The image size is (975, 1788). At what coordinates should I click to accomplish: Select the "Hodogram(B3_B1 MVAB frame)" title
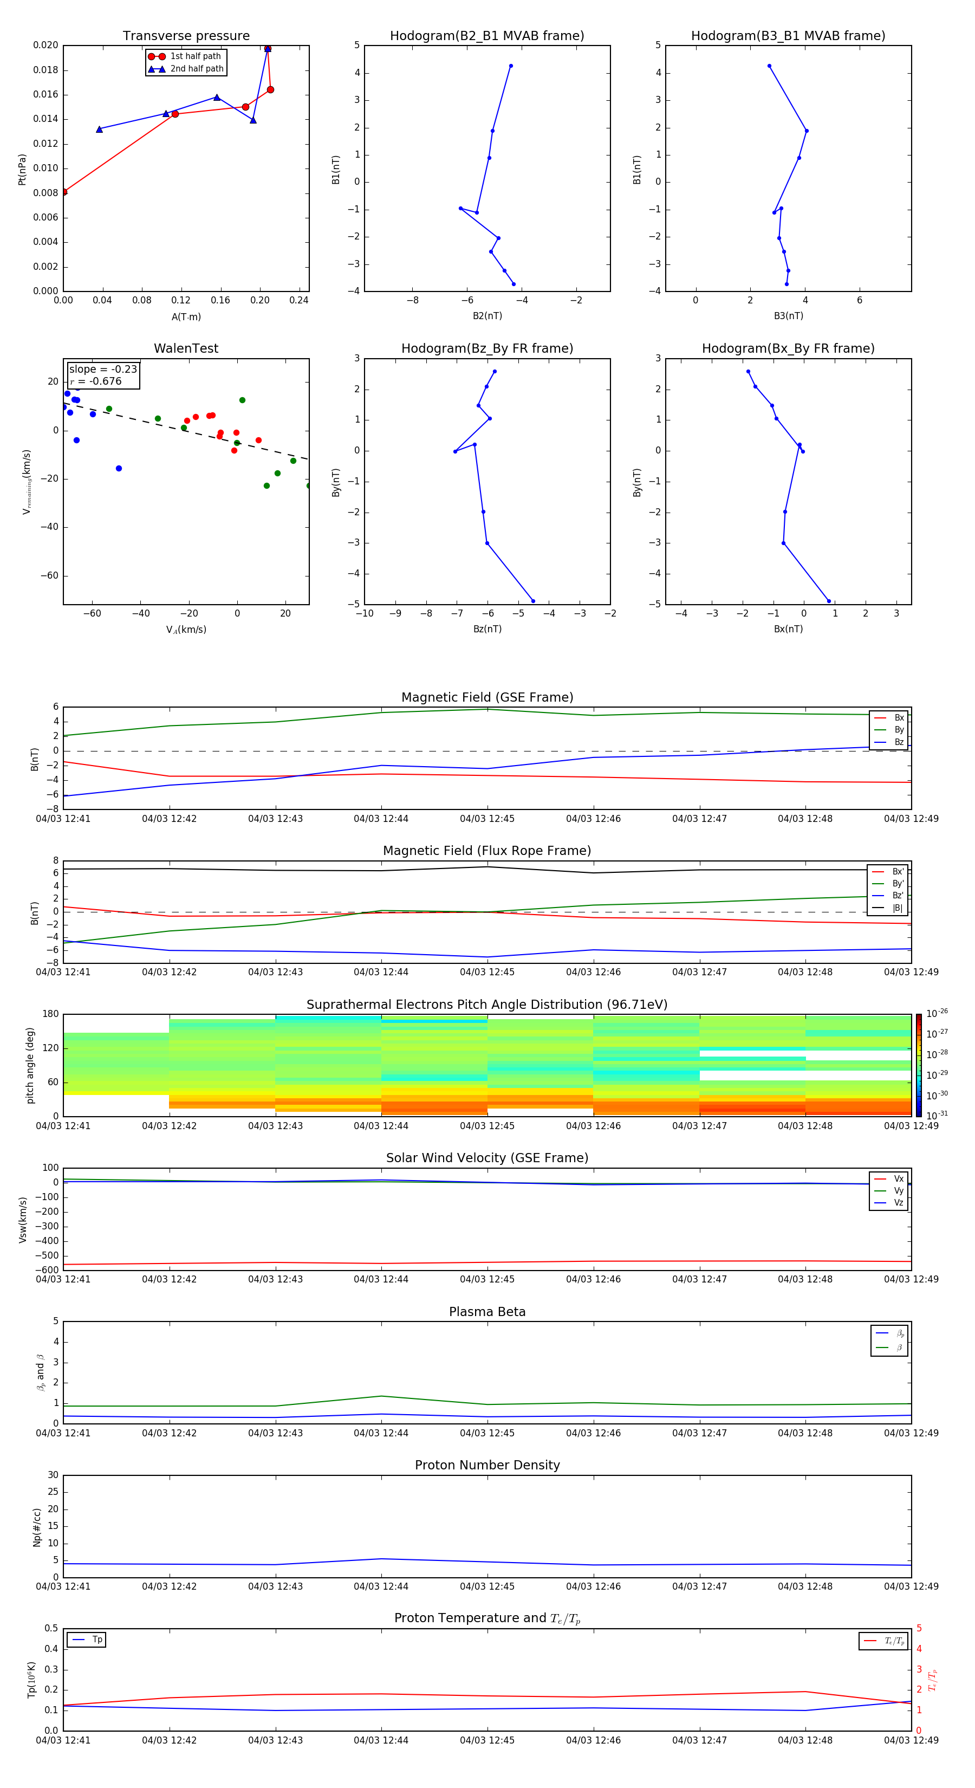pyautogui.click(x=788, y=36)
